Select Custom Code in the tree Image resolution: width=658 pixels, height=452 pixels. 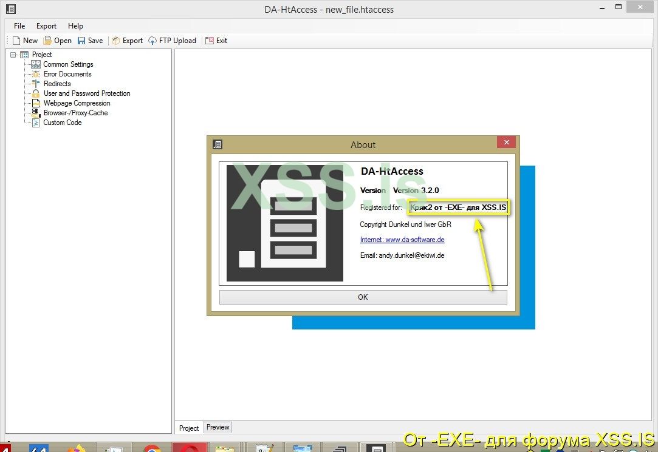tap(63, 123)
